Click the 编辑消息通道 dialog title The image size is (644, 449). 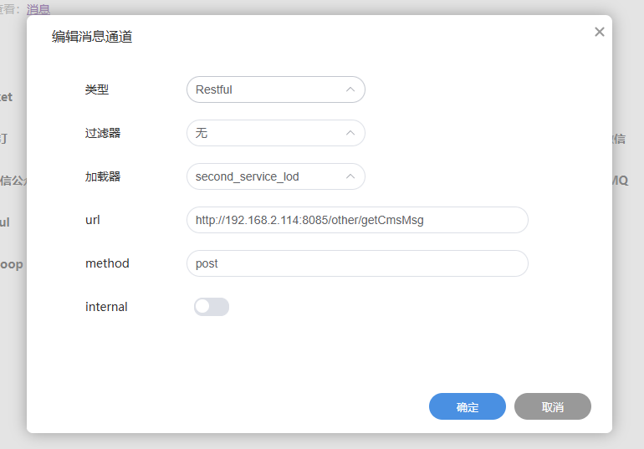92,37
